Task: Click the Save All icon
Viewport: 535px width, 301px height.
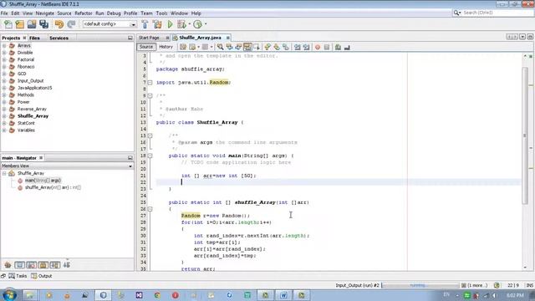Action: click(x=44, y=24)
